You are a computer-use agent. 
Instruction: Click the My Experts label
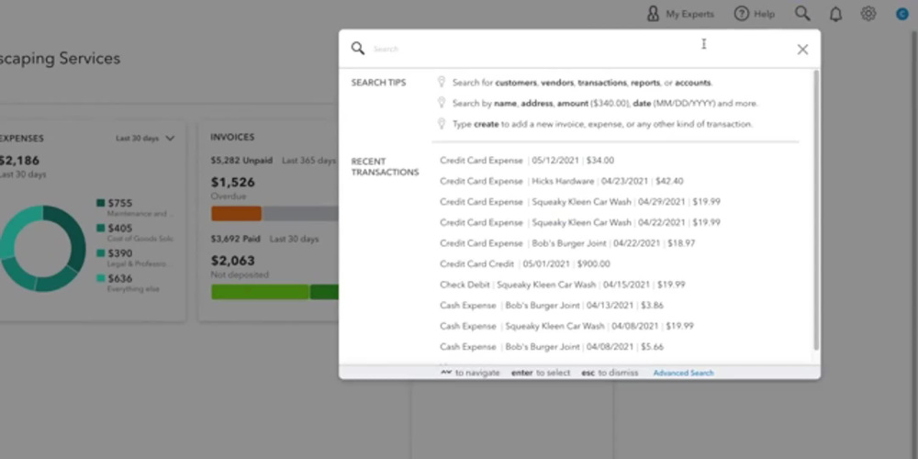pyautogui.click(x=689, y=14)
